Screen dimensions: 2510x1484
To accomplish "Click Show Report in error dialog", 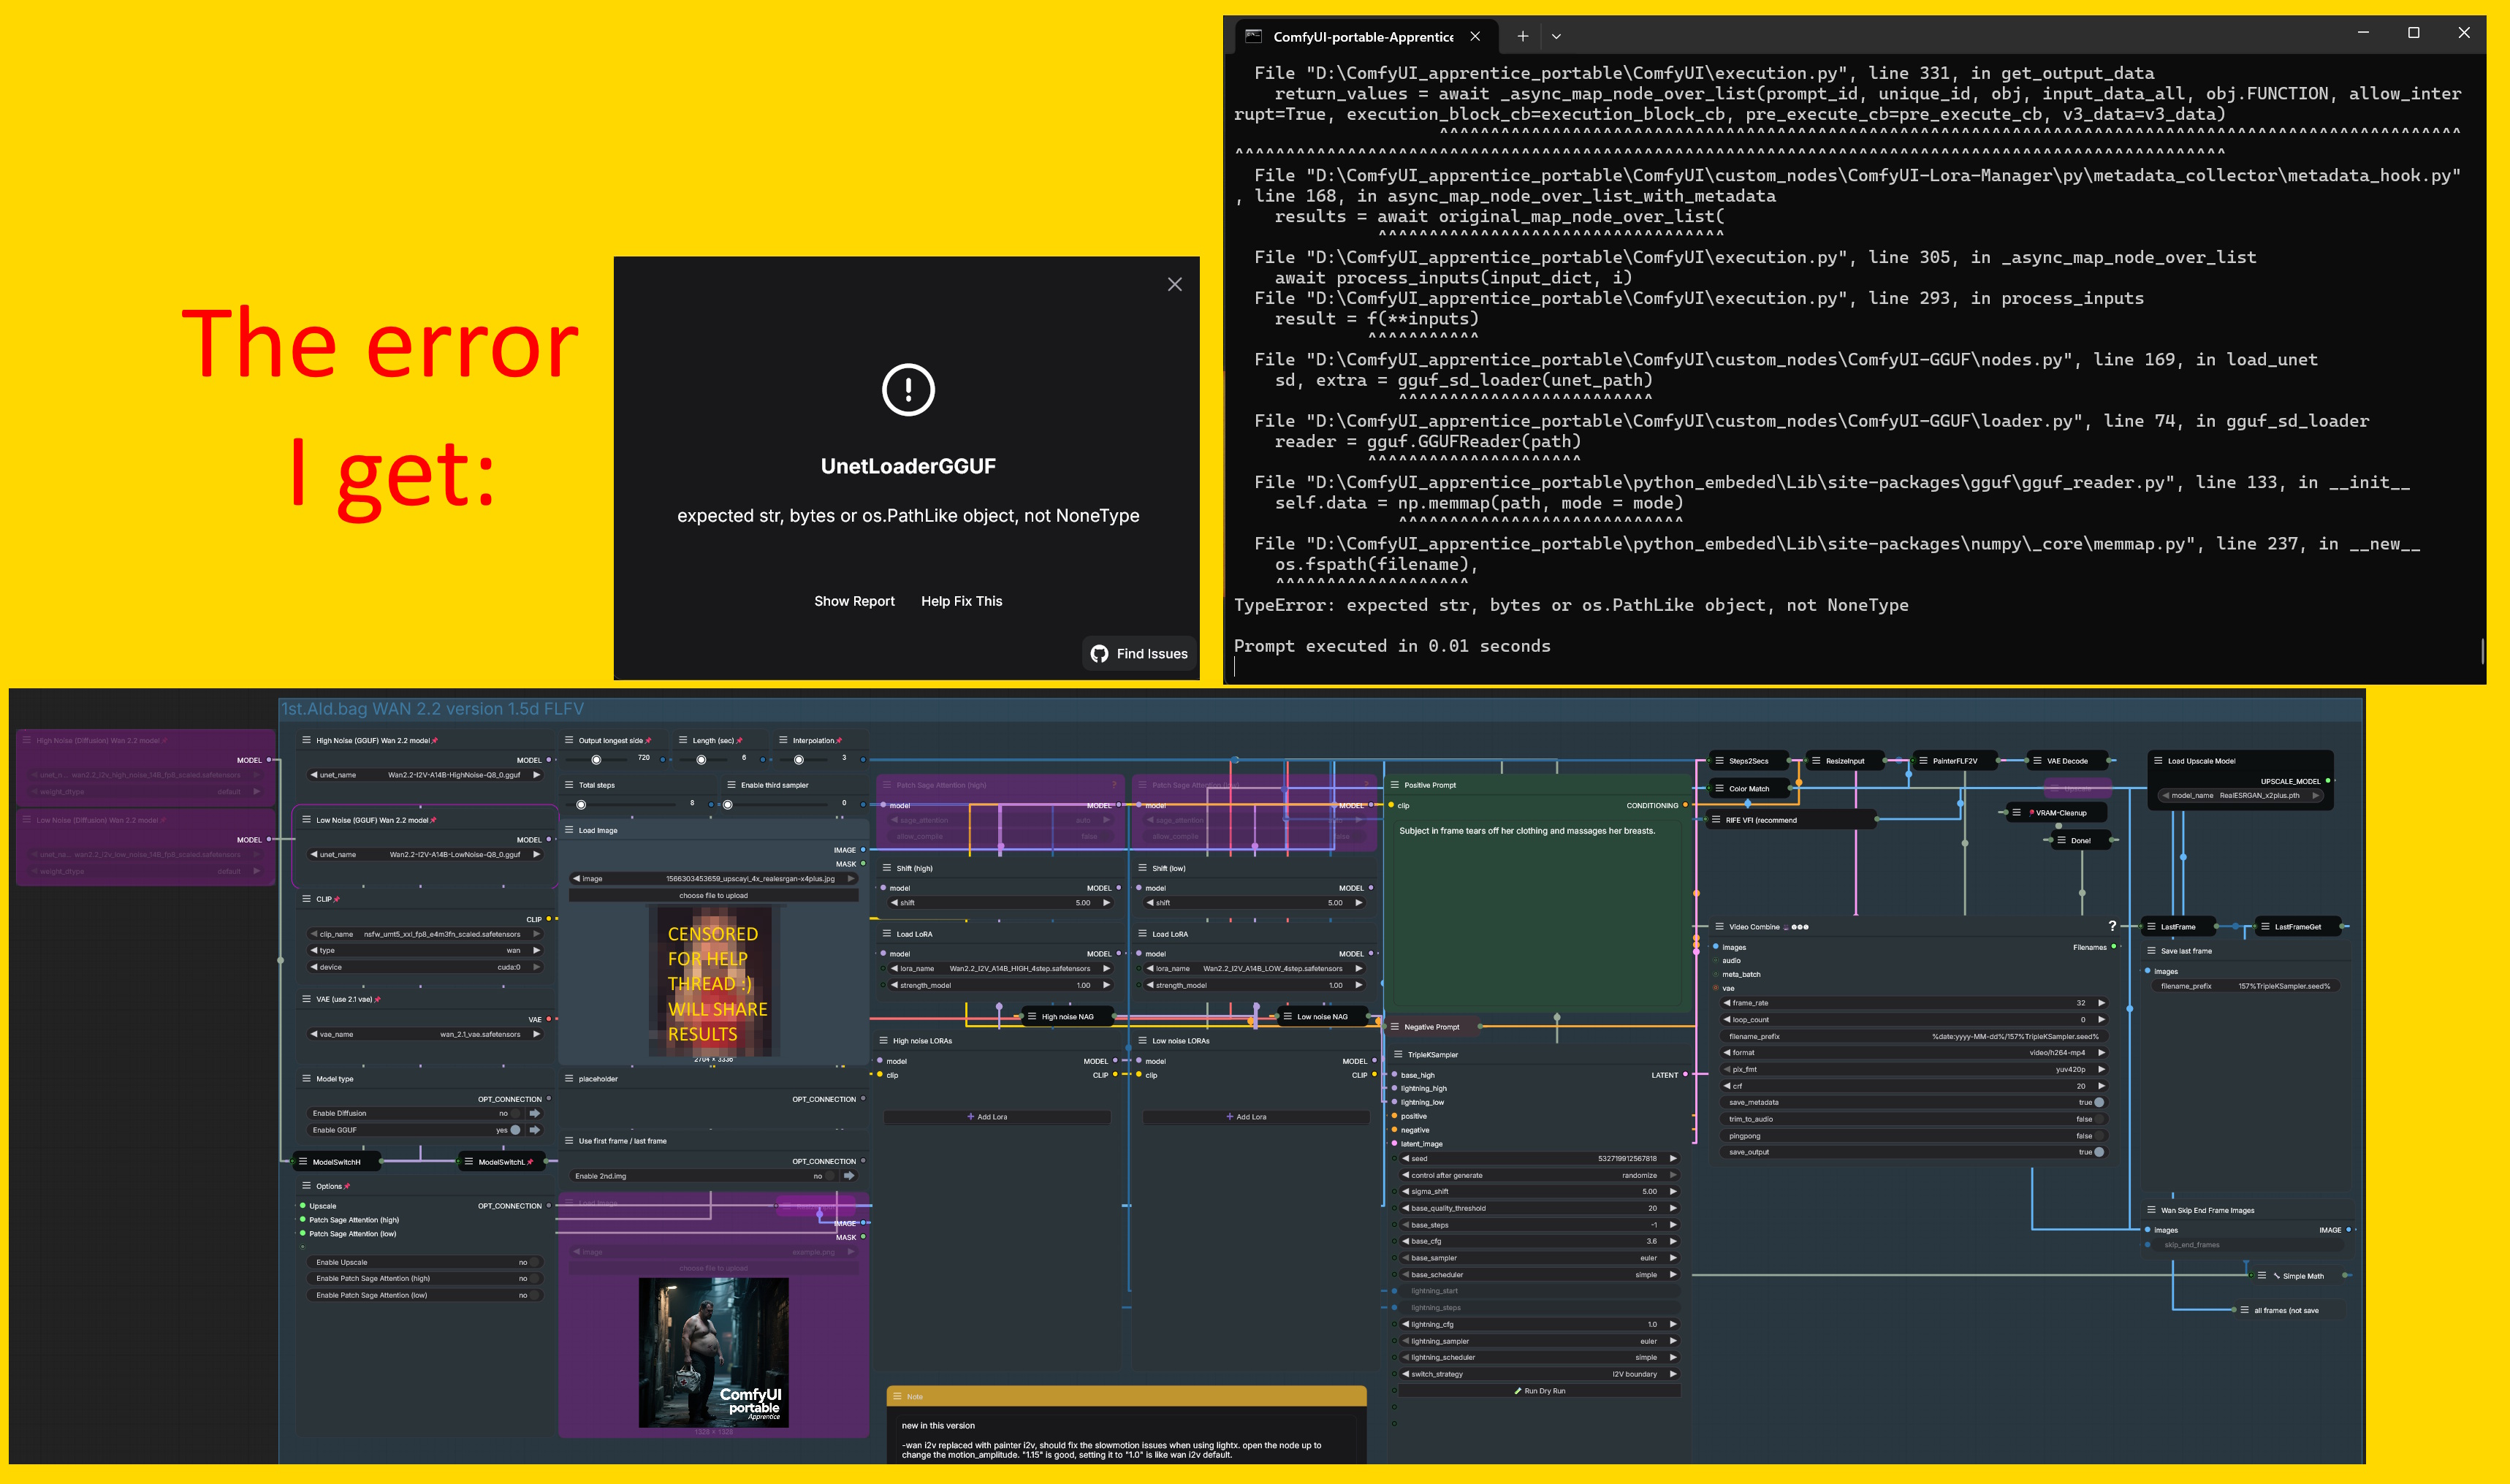I will [x=854, y=601].
